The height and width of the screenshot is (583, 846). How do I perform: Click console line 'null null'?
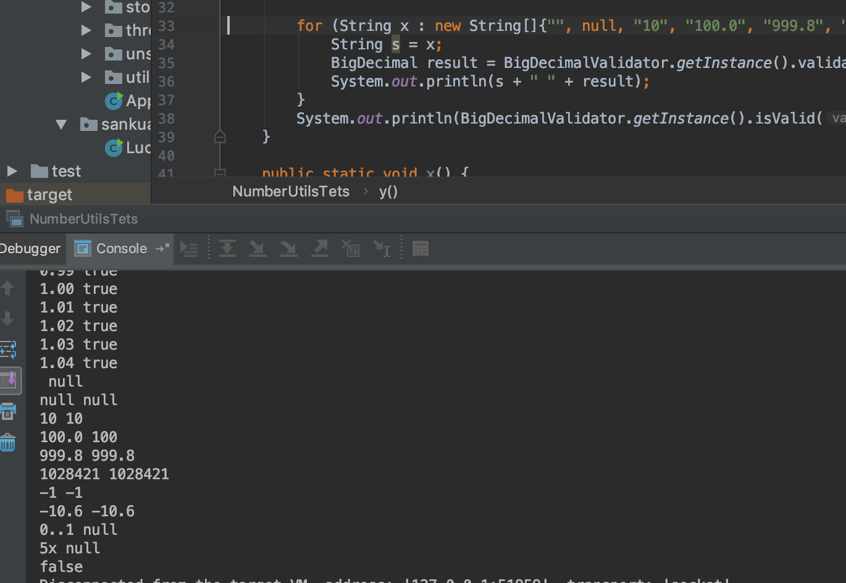pyautogui.click(x=78, y=400)
